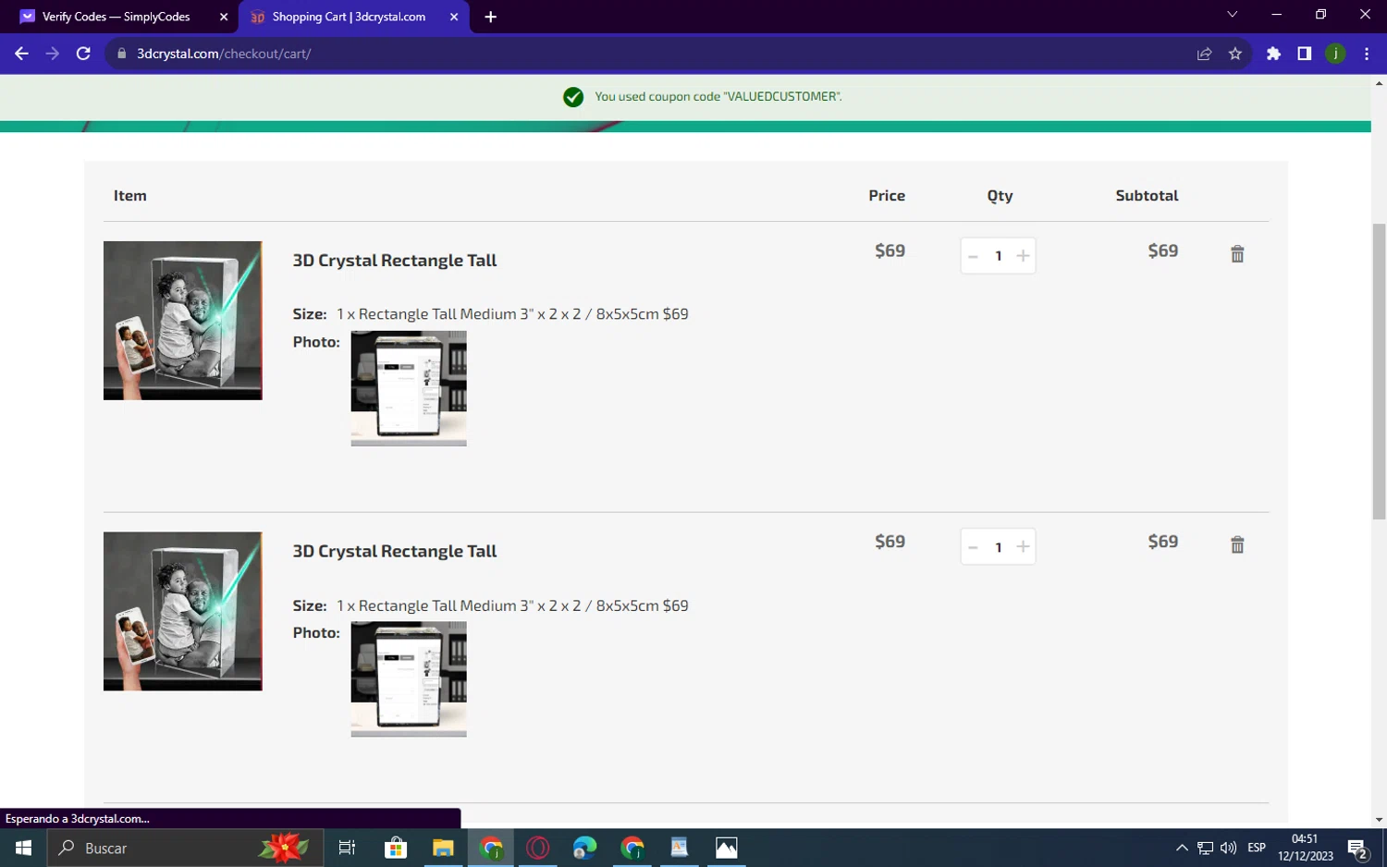Viewport: 1387px width, 867px height.
Task: Open Microsoft Edge from taskbar
Action: (x=584, y=848)
